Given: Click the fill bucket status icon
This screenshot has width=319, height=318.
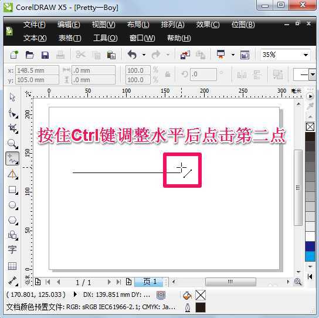Looking at the screenshot, I should [x=187, y=295].
